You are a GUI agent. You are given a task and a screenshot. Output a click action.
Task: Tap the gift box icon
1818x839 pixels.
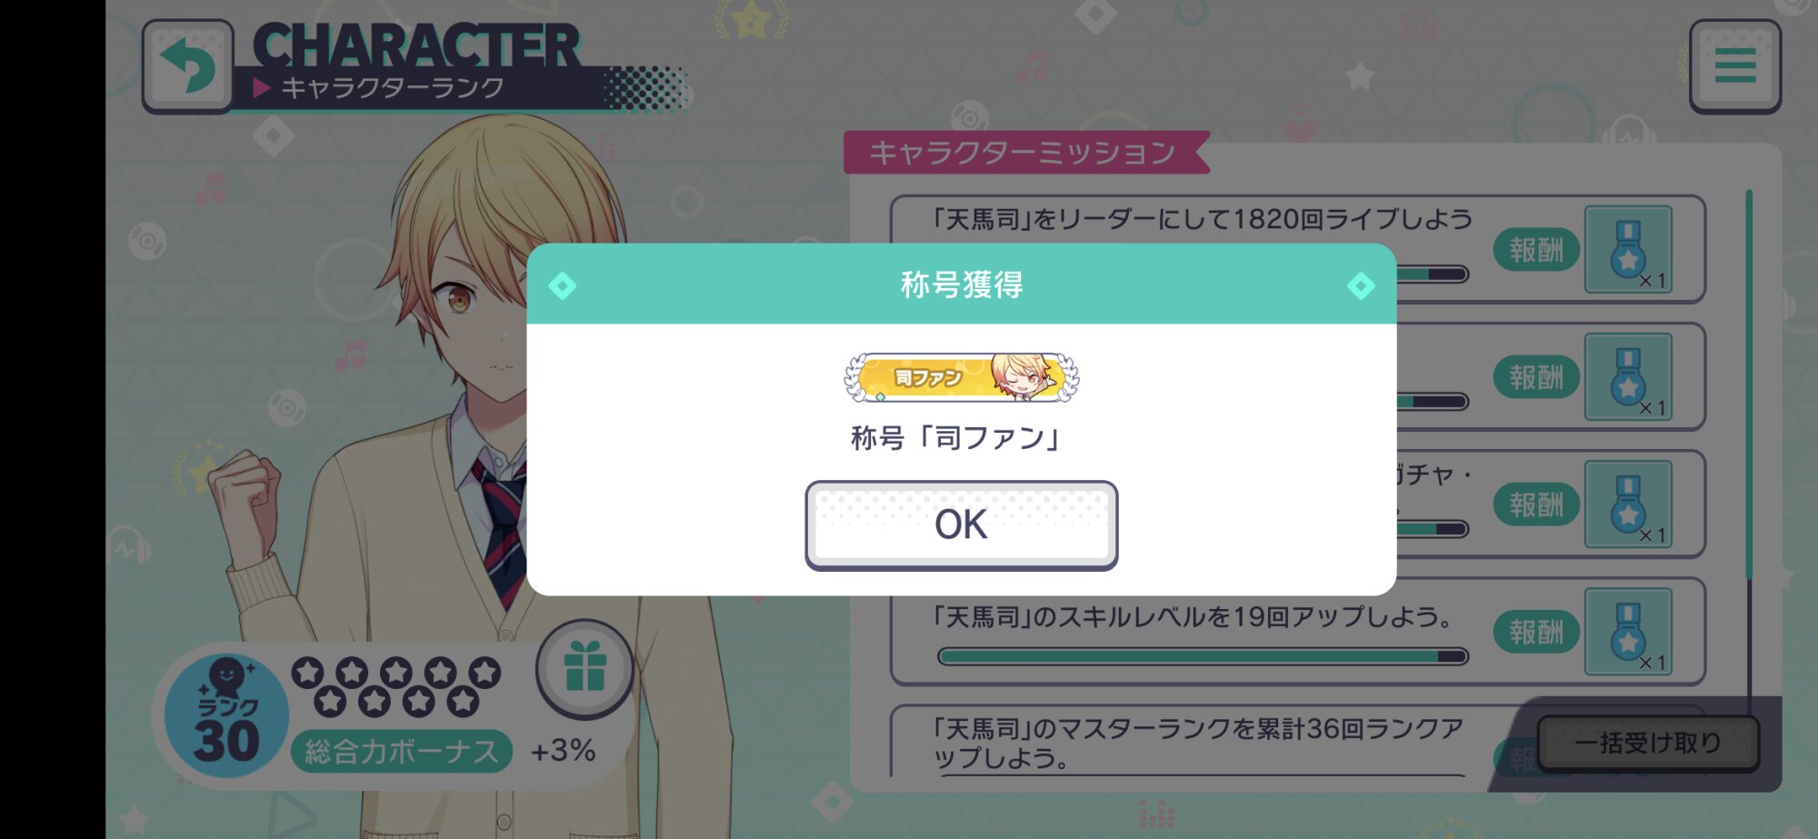[x=584, y=668]
